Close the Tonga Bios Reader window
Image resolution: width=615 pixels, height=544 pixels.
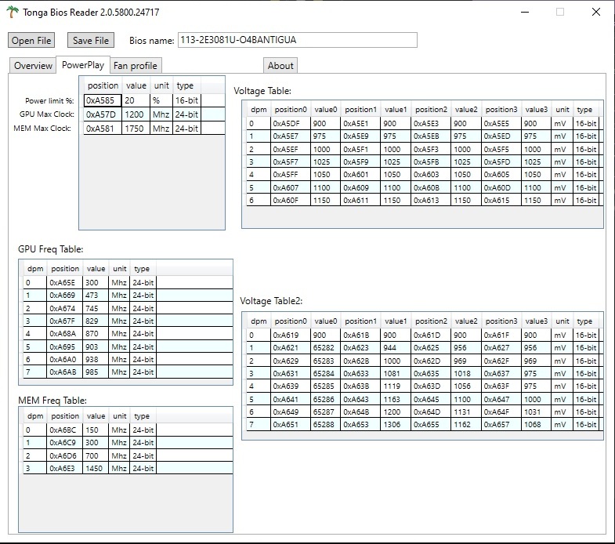595,12
